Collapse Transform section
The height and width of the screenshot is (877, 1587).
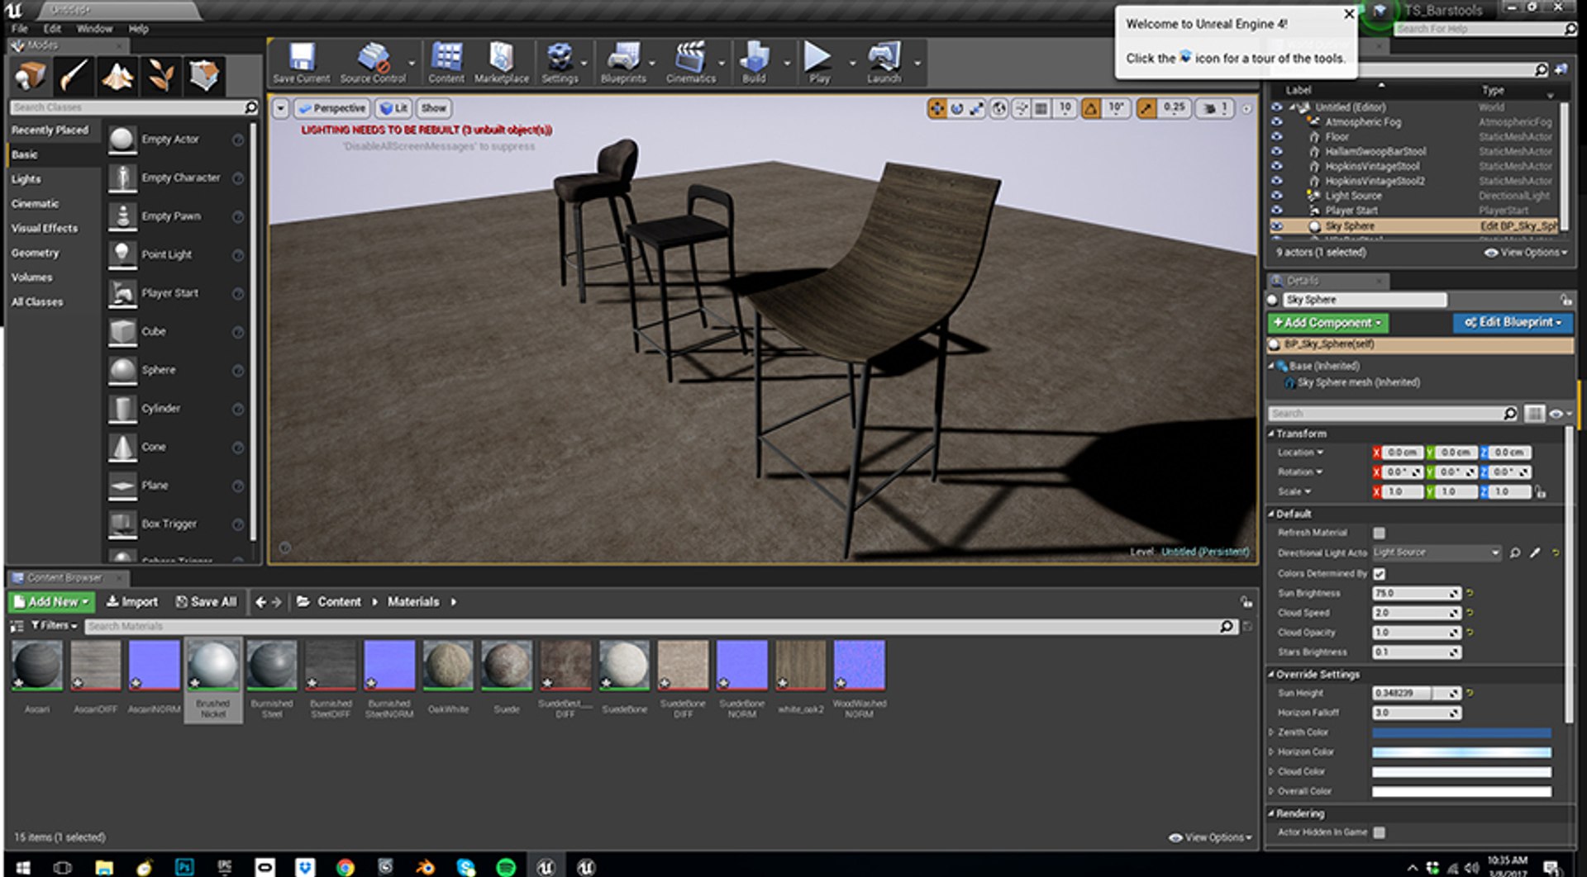point(1272,434)
